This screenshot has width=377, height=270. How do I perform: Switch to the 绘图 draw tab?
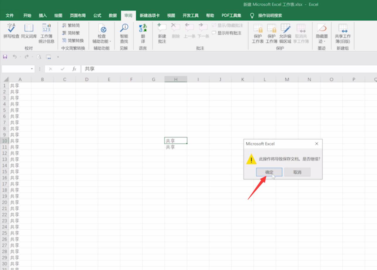tap(58, 16)
